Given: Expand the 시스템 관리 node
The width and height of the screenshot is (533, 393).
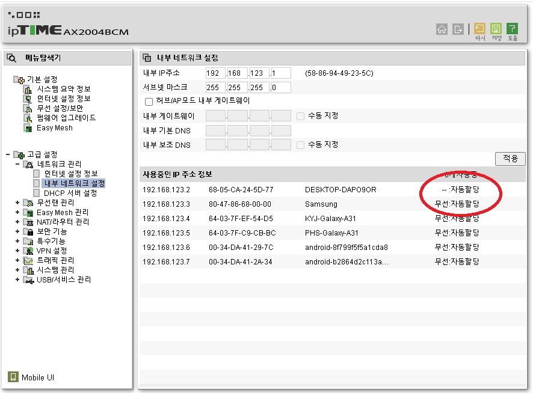Looking at the screenshot, I should point(17,270).
